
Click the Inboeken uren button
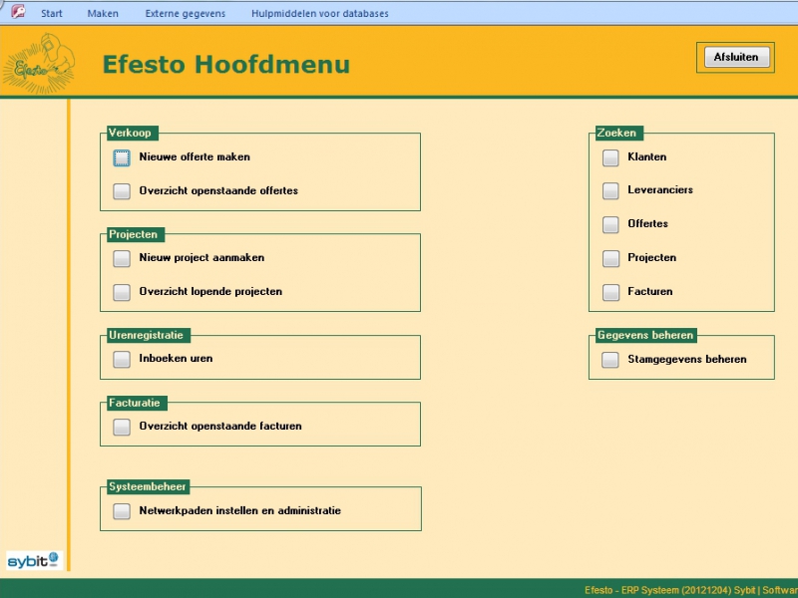pos(122,359)
